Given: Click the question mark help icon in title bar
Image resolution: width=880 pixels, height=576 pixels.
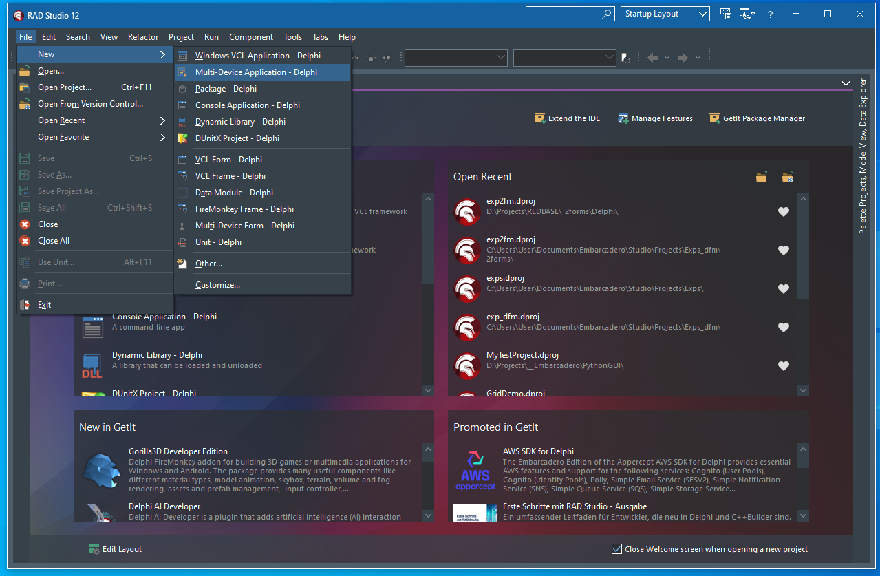Looking at the screenshot, I should (x=771, y=14).
